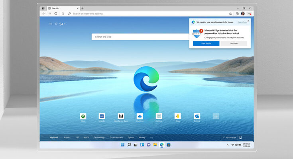Open the Outlook quick link tile
This screenshot has height=159, width=293.
(x=197, y=117)
